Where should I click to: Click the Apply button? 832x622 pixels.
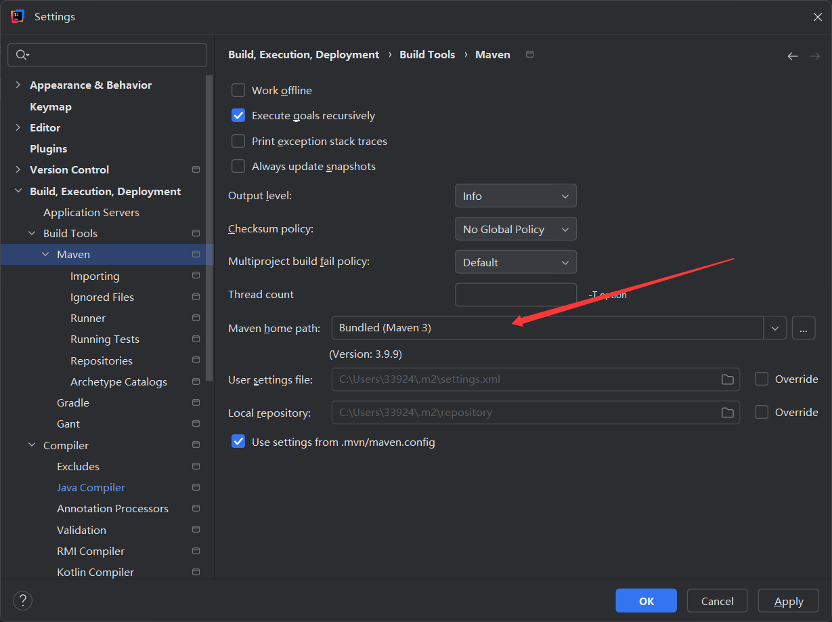coord(789,601)
